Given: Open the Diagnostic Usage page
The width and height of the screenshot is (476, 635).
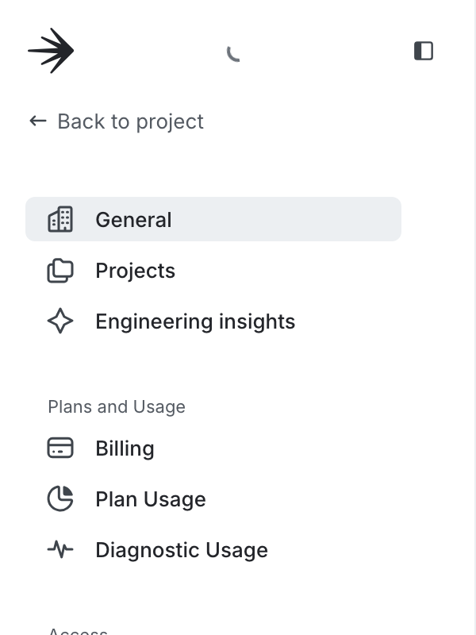Looking at the screenshot, I should pyautogui.click(x=182, y=549).
